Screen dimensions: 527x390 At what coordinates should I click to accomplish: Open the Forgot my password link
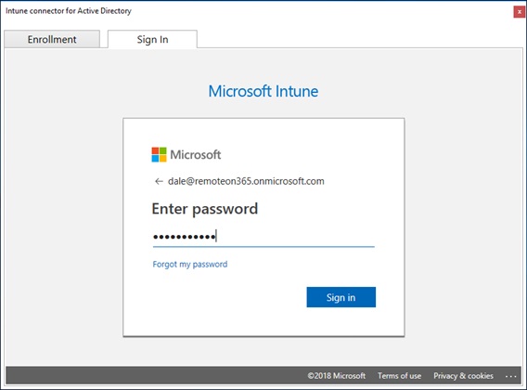[x=190, y=264]
